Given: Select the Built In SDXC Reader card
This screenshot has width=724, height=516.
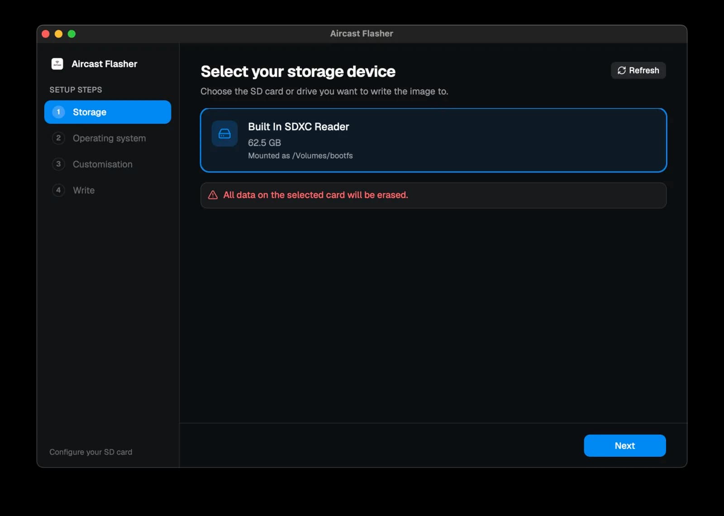Looking at the screenshot, I should (433, 140).
